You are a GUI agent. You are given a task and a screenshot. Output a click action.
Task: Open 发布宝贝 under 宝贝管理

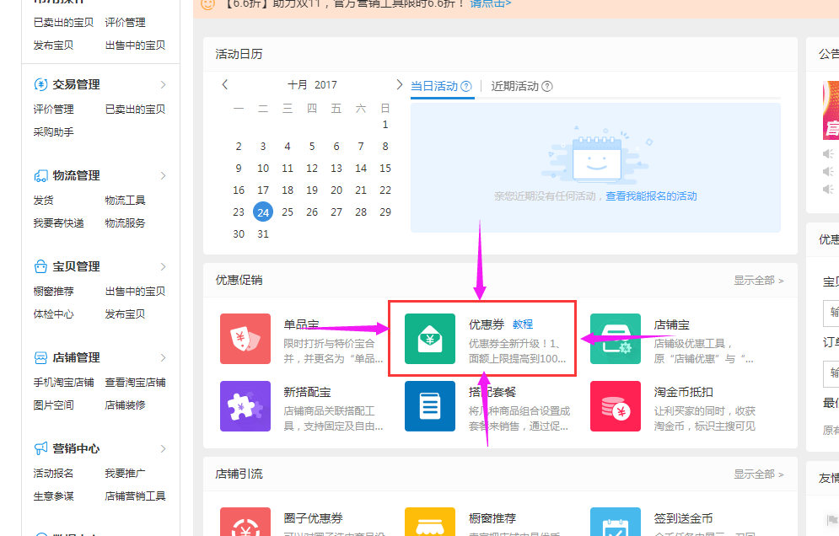tap(125, 314)
